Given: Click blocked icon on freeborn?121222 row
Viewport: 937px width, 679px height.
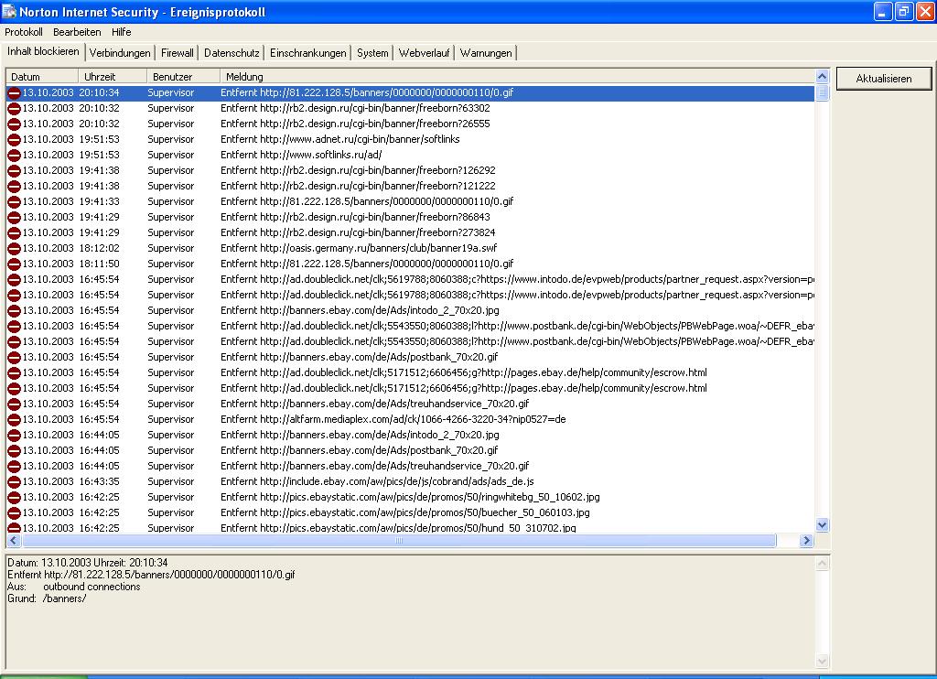Looking at the screenshot, I should tap(14, 187).
